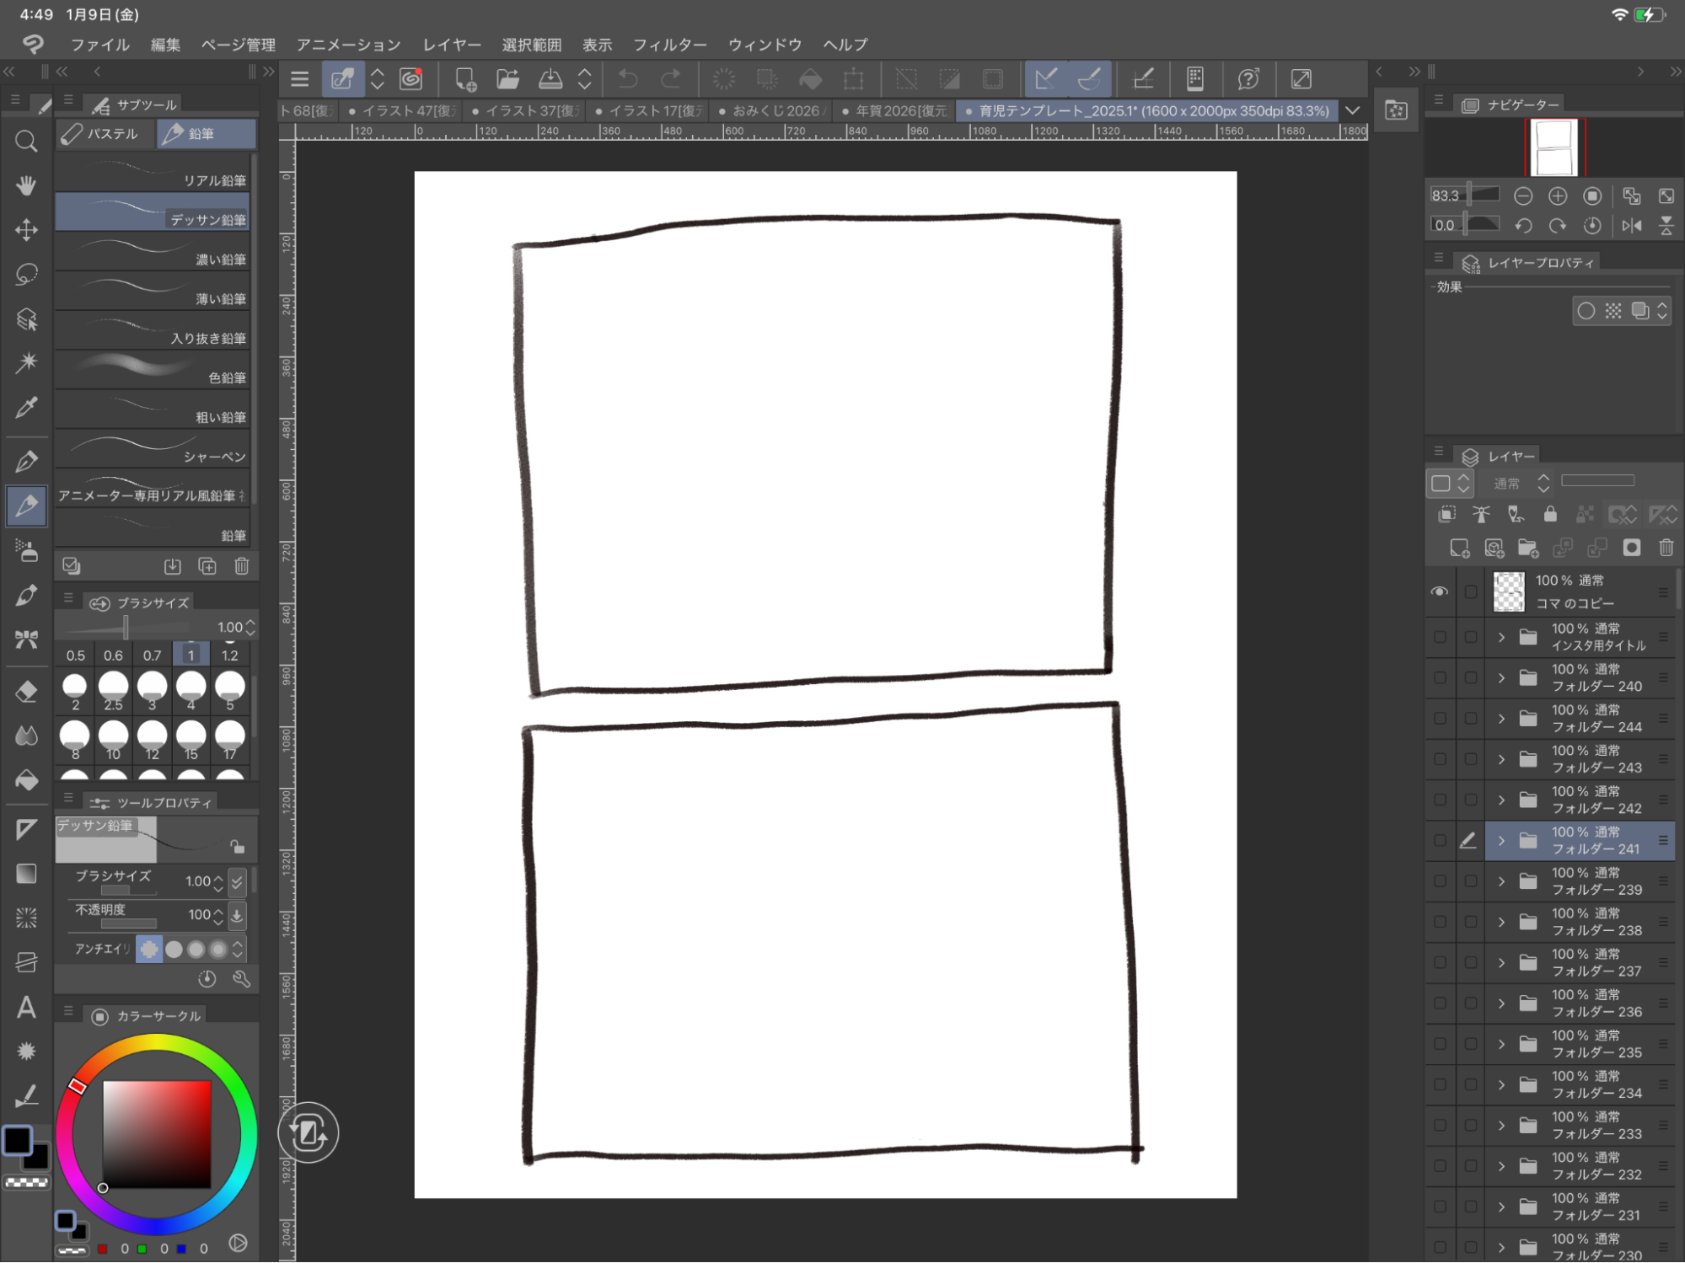
Task: Click the new raster layer icon
Action: [x=1459, y=549]
